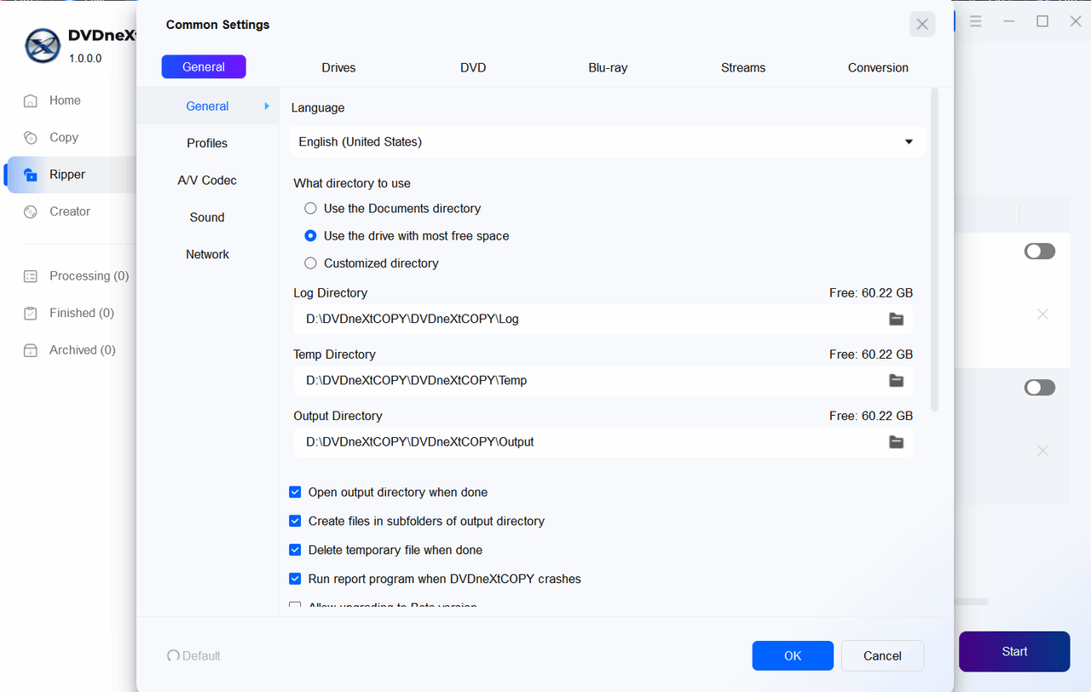The image size is (1091, 692).
Task: Select Customized directory option
Action: tap(310, 263)
